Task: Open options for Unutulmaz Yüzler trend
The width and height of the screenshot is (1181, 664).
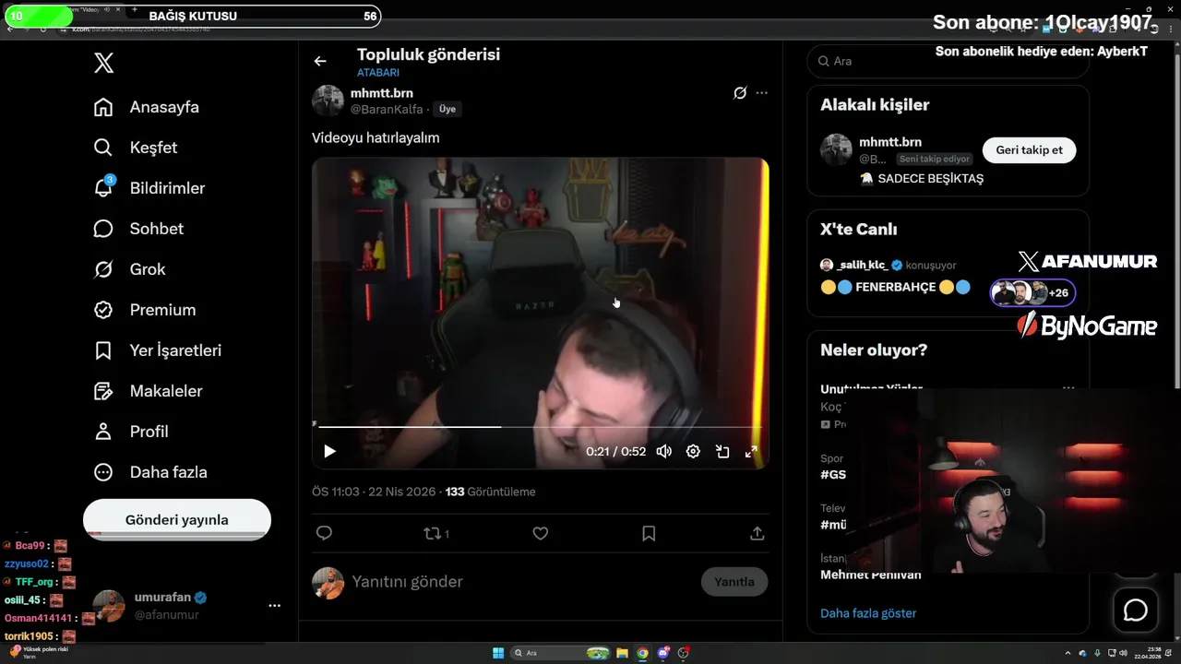Action: (1068, 388)
